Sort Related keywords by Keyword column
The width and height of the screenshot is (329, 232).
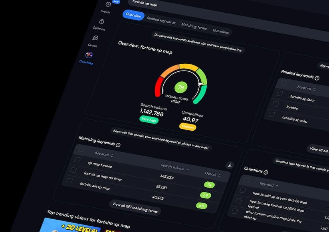pyautogui.click(x=306, y=88)
